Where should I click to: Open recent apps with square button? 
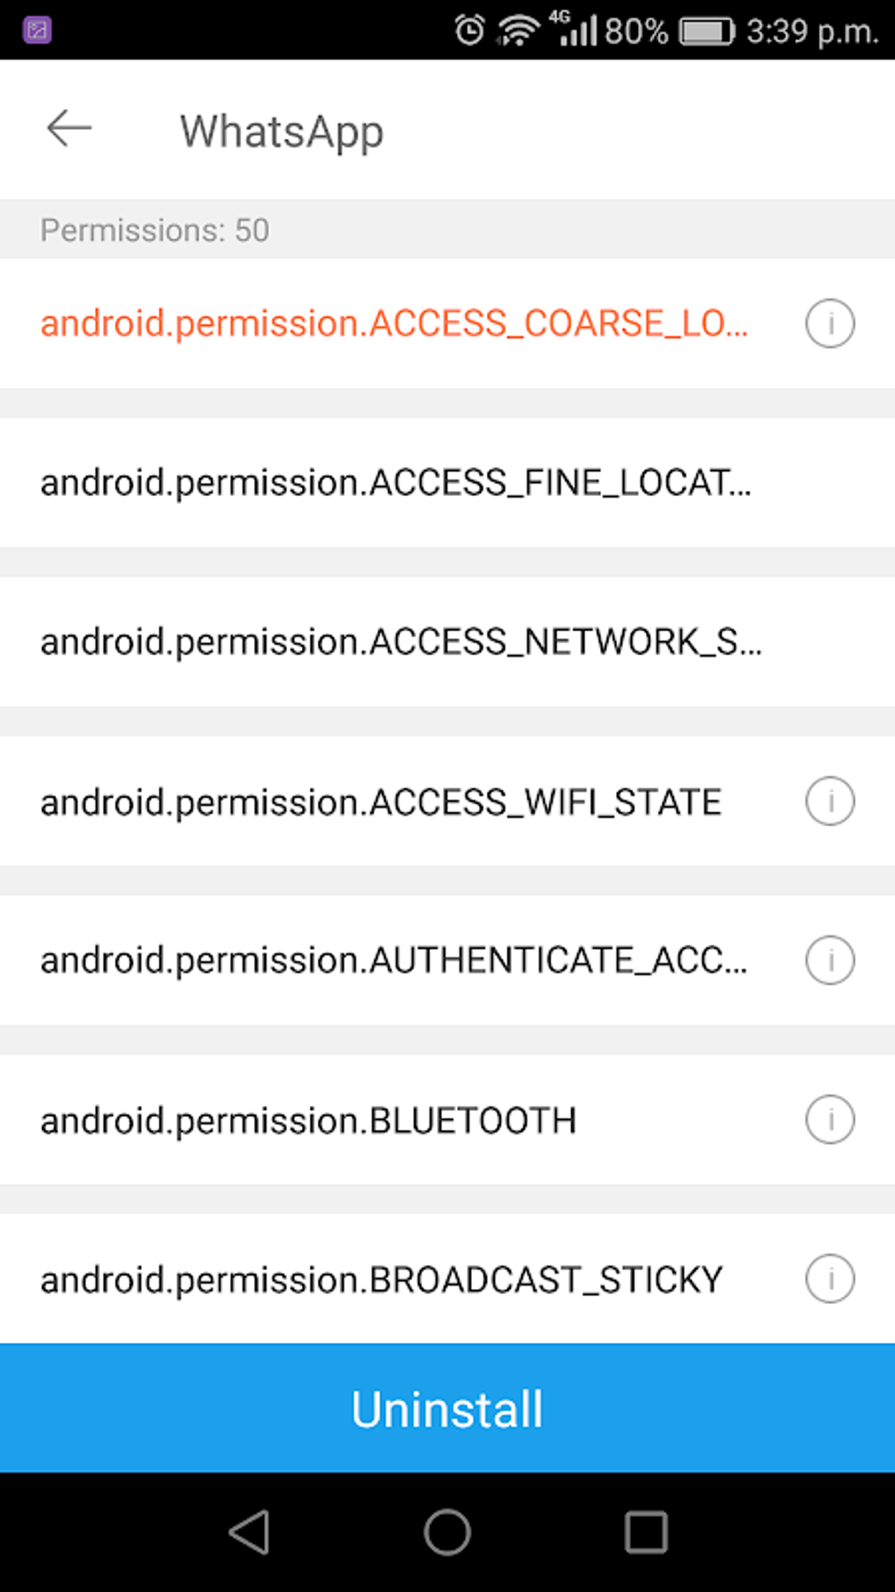(646, 1532)
